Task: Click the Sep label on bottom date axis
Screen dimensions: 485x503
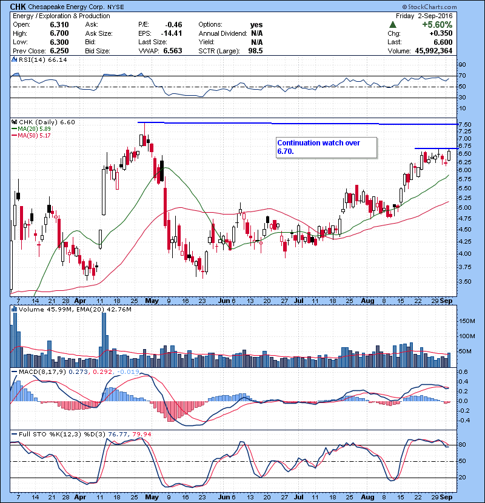Action: click(446, 497)
